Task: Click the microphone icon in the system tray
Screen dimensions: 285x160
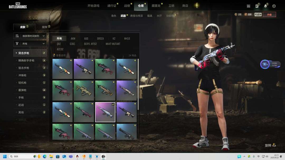Action: tap(254, 156)
